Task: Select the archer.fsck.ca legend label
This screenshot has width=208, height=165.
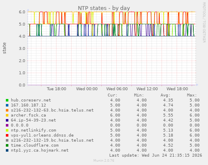Action: tap(28, 115)
